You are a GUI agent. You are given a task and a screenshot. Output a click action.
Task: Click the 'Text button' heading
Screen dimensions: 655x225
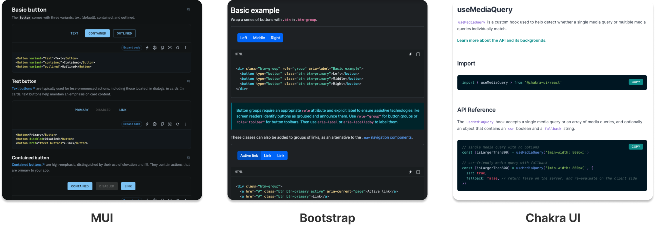24,81
